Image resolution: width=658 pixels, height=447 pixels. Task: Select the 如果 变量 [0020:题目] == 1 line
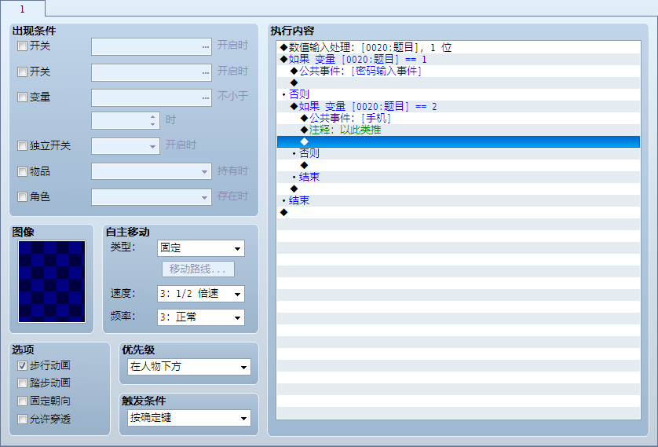click(x=459, y=59)
